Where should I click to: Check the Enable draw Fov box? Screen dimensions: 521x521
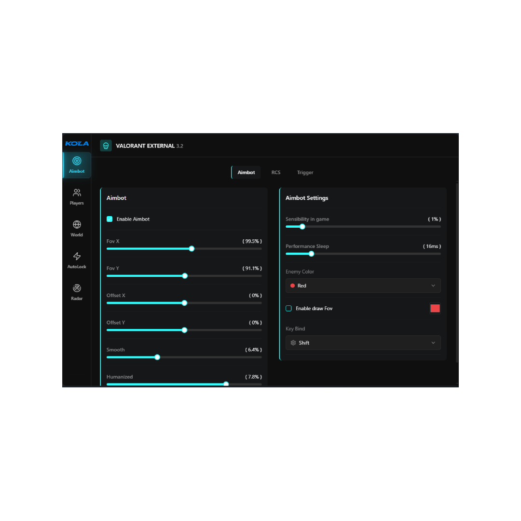[x=288, y=308]
